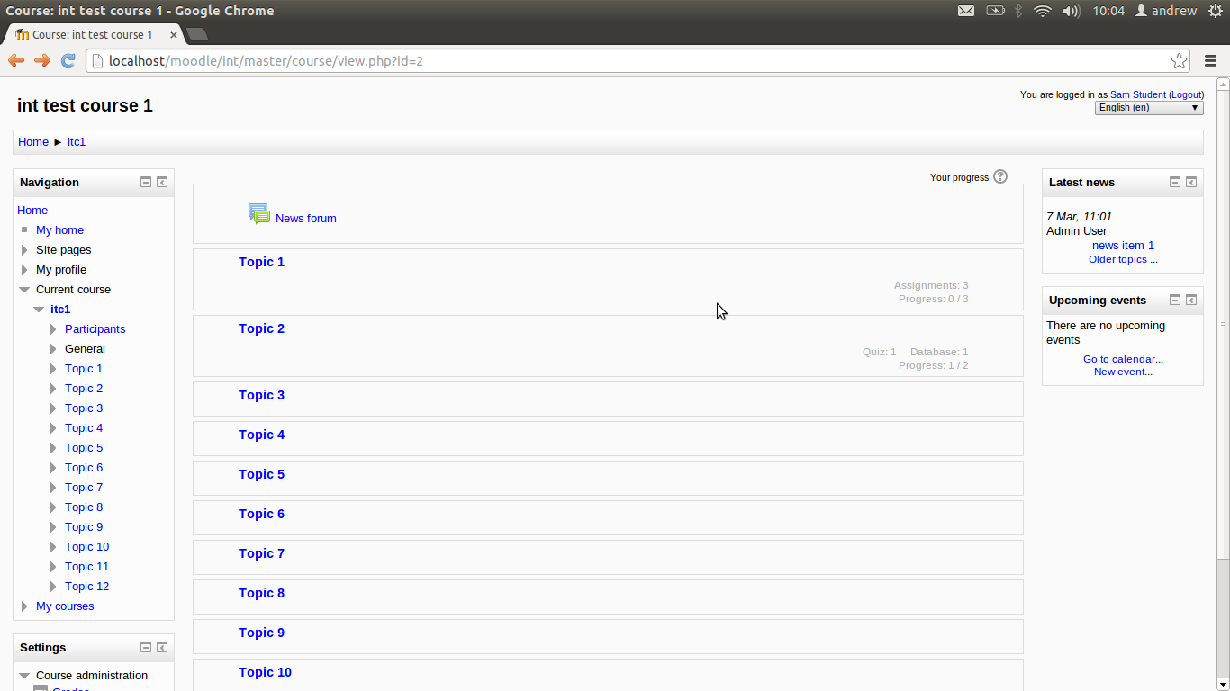Viewport: 1230px width, 691px height.
Task: Click the News forum icon
Action: (259, 214)
